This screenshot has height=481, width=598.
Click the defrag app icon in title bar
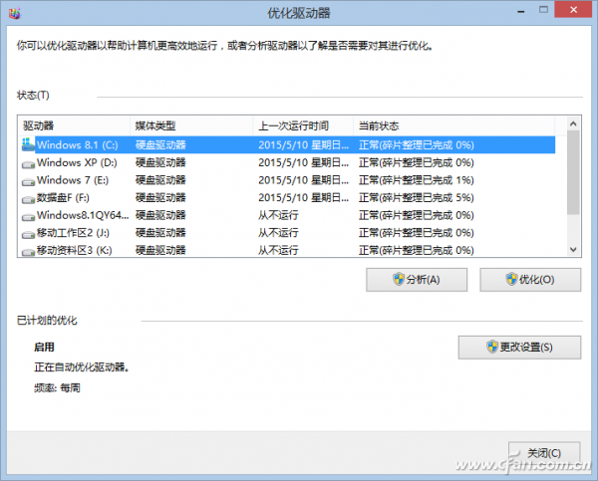click(15, 13)
